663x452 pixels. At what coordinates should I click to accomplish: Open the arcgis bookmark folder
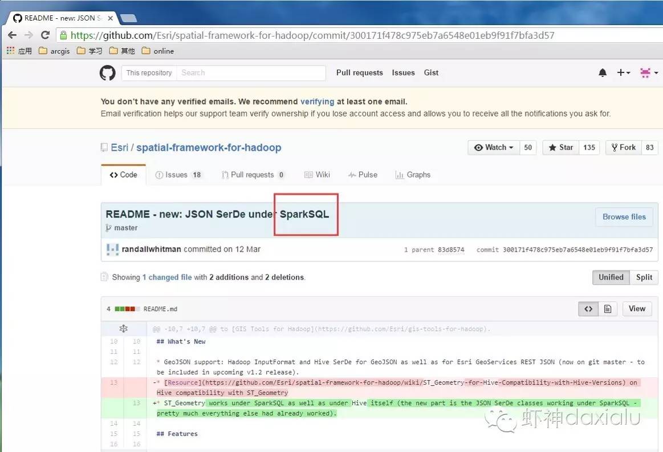pyautogui.click(x=54, y=51)
